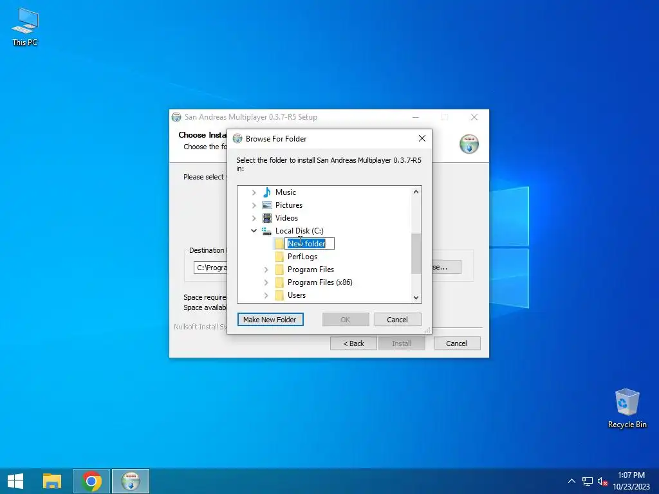Click the folder tree scrollbar thumb
This screenshot has width=659, height=494.
[x=416, y=253]
